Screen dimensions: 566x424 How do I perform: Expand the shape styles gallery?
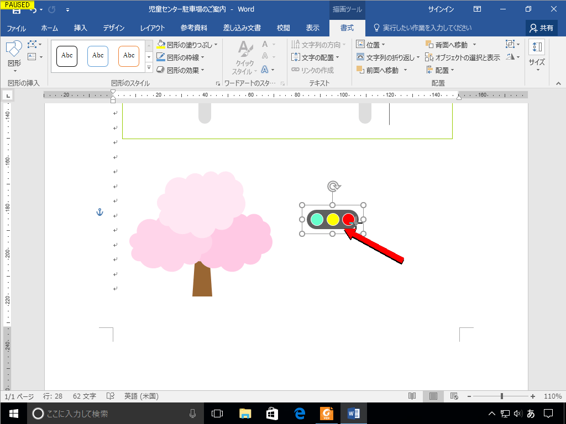tap(148, 67)
